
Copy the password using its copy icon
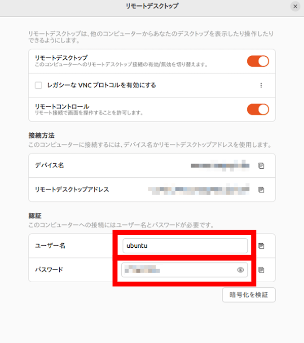pyautogui.click(x=261, y=270)
